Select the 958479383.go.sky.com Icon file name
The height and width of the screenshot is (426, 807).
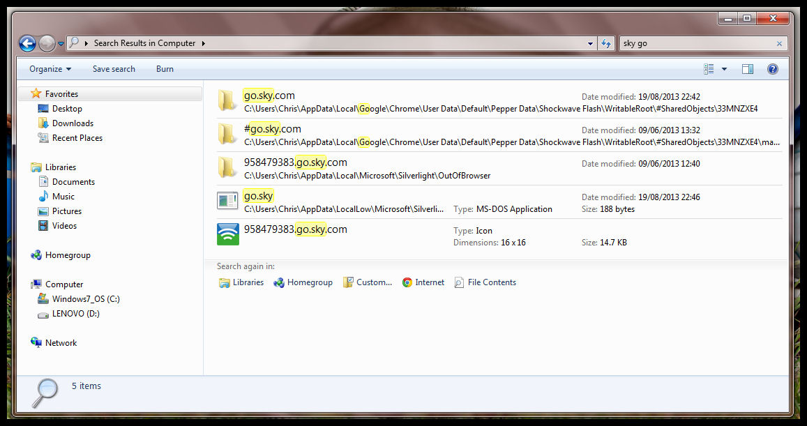(x=296, y=229)
